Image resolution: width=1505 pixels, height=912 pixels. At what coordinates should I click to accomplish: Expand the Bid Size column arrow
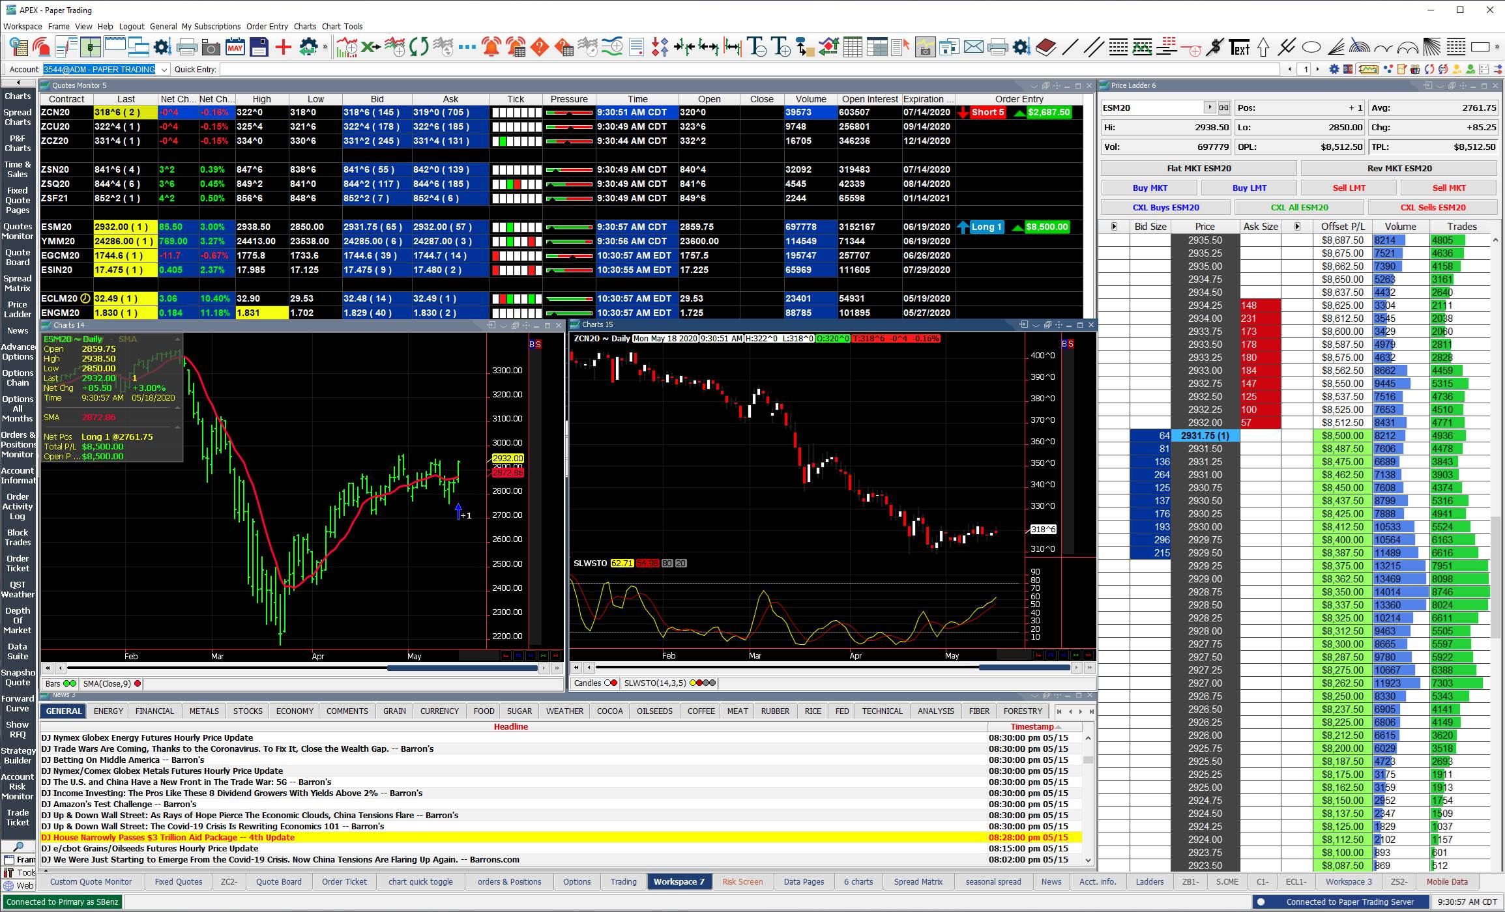(1114, 227)
